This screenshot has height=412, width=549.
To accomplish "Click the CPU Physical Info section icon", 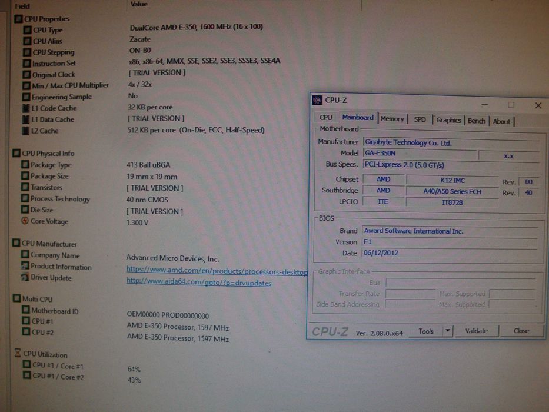I will coord(16,153).
